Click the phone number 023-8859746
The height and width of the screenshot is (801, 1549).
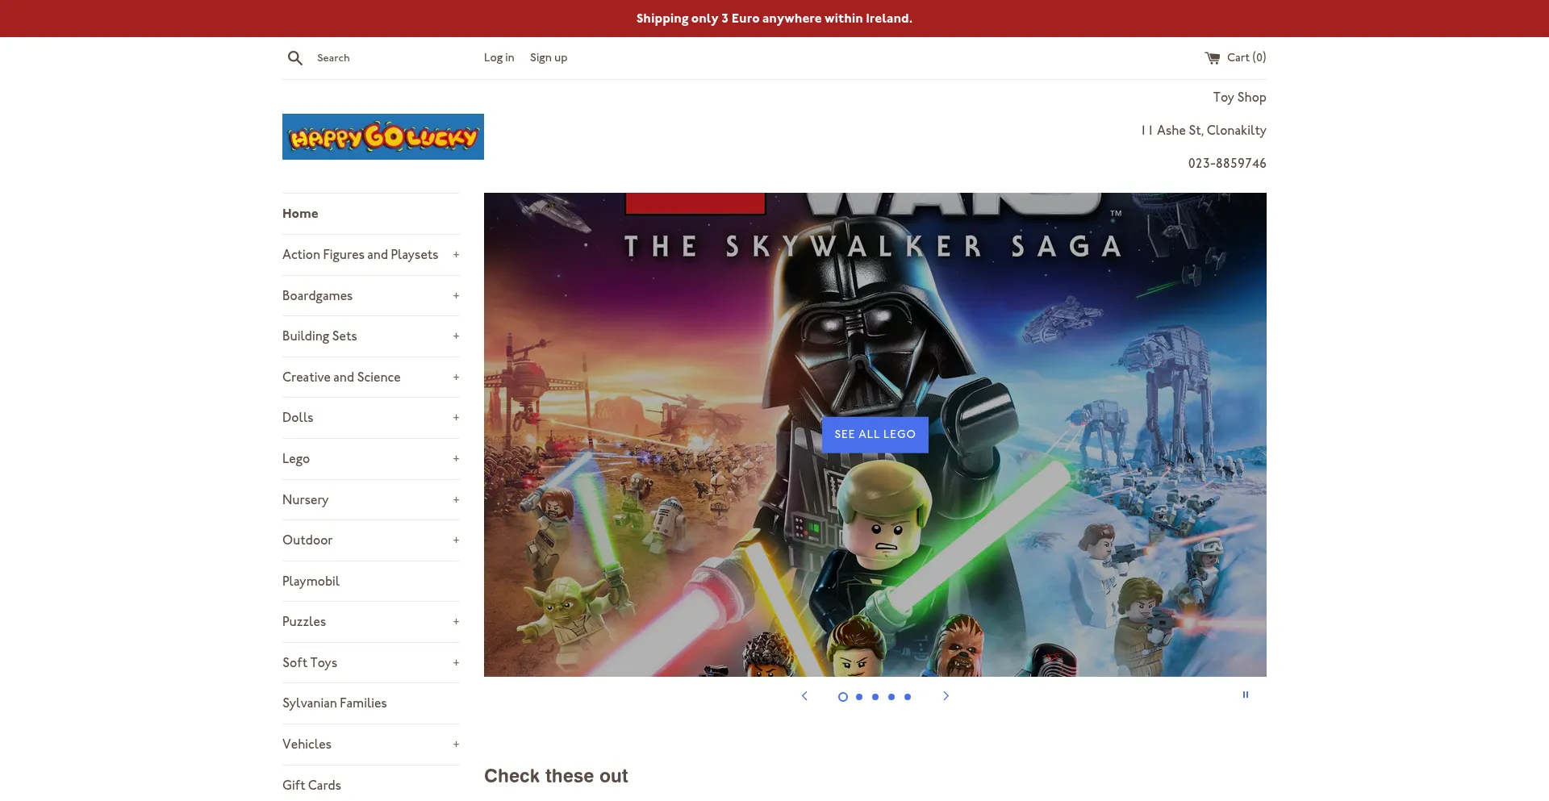pos(1227,164)
